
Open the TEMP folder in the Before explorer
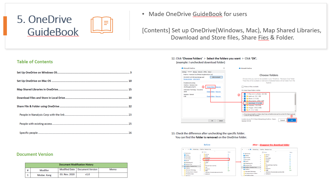click(206, 171)
